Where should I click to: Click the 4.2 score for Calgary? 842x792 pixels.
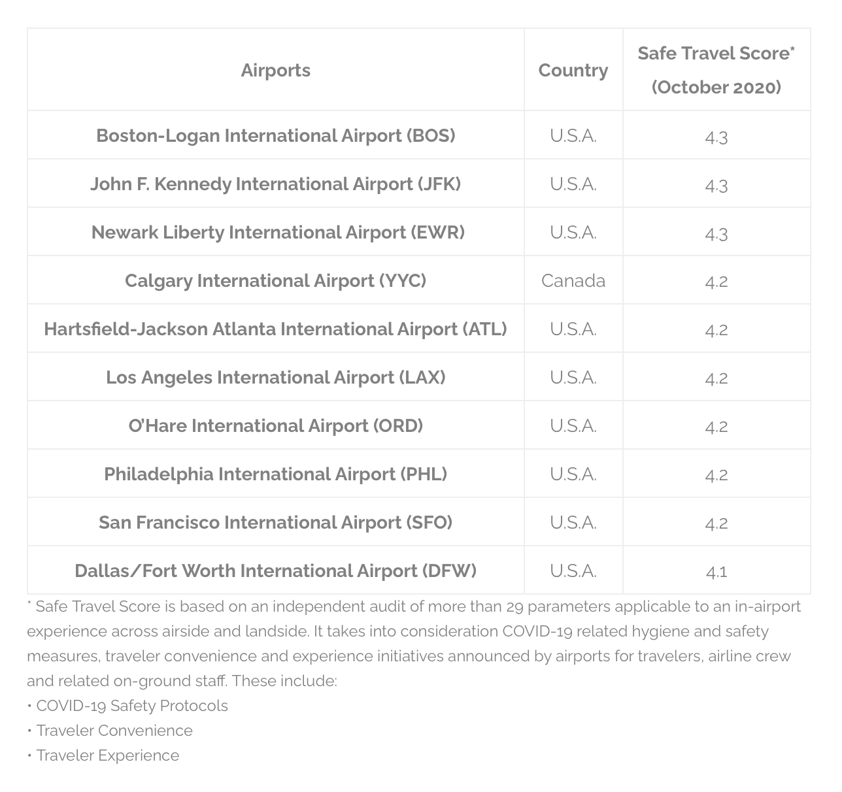(x=716, y=282)
